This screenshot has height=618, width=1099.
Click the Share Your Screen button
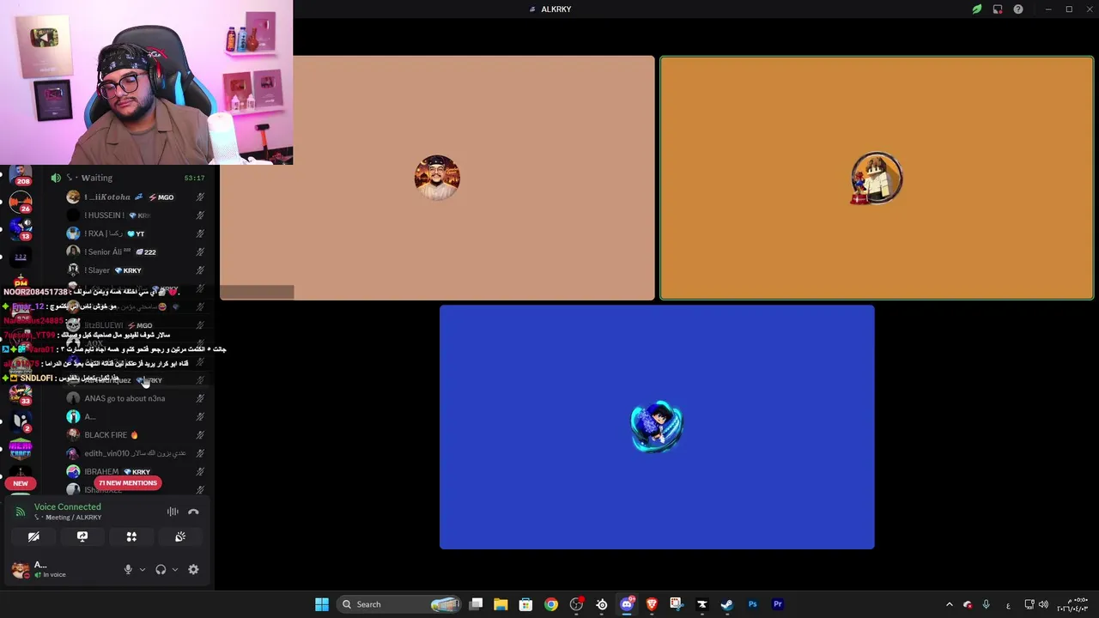82,536
